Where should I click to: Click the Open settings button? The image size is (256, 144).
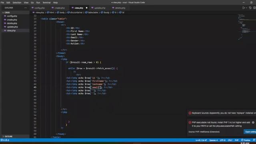pyautogui.click(x=250, y=132)
